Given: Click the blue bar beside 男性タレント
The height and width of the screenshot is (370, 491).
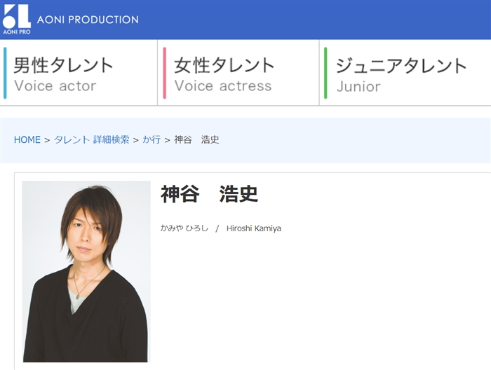Looking at the screenshot, I should pyautogui.click(x=5, y=74).
